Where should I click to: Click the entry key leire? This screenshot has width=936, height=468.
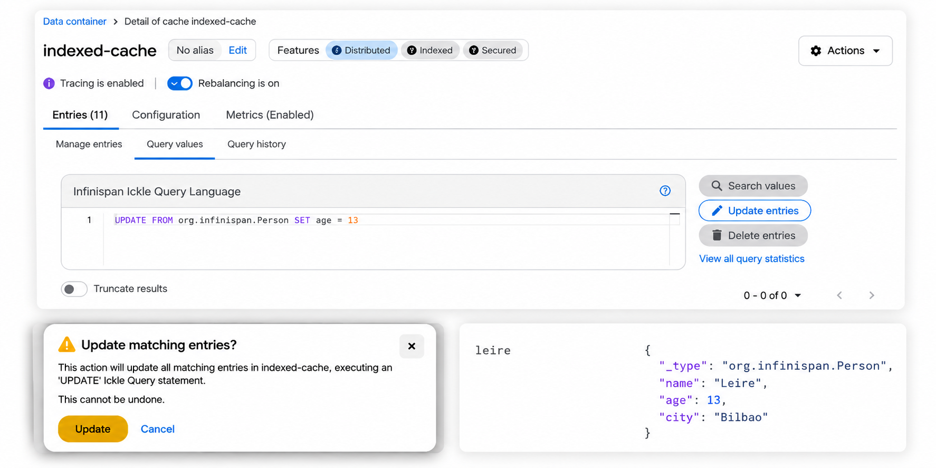493,350
